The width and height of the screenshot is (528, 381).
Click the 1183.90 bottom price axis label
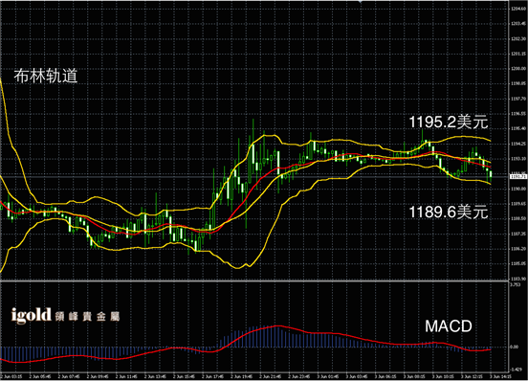(x=518, y=279)
